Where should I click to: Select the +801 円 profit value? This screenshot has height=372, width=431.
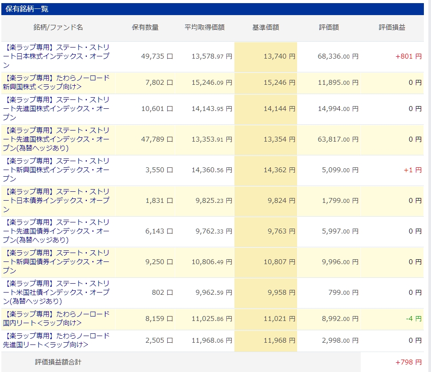pyautogui.click(x=408, y=56)
